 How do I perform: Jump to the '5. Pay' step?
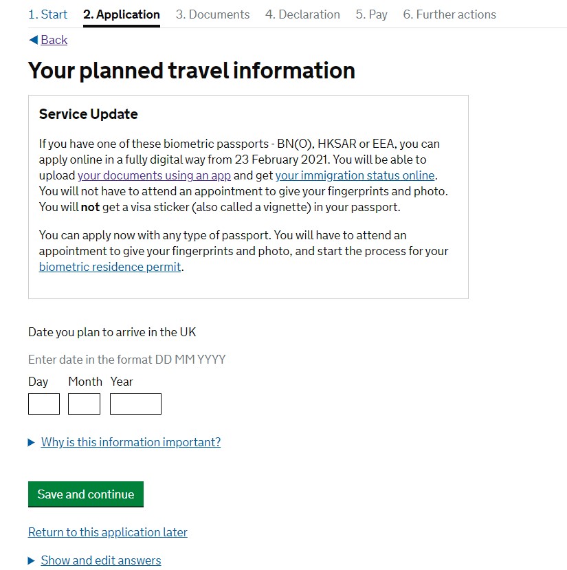click(371, 14)
